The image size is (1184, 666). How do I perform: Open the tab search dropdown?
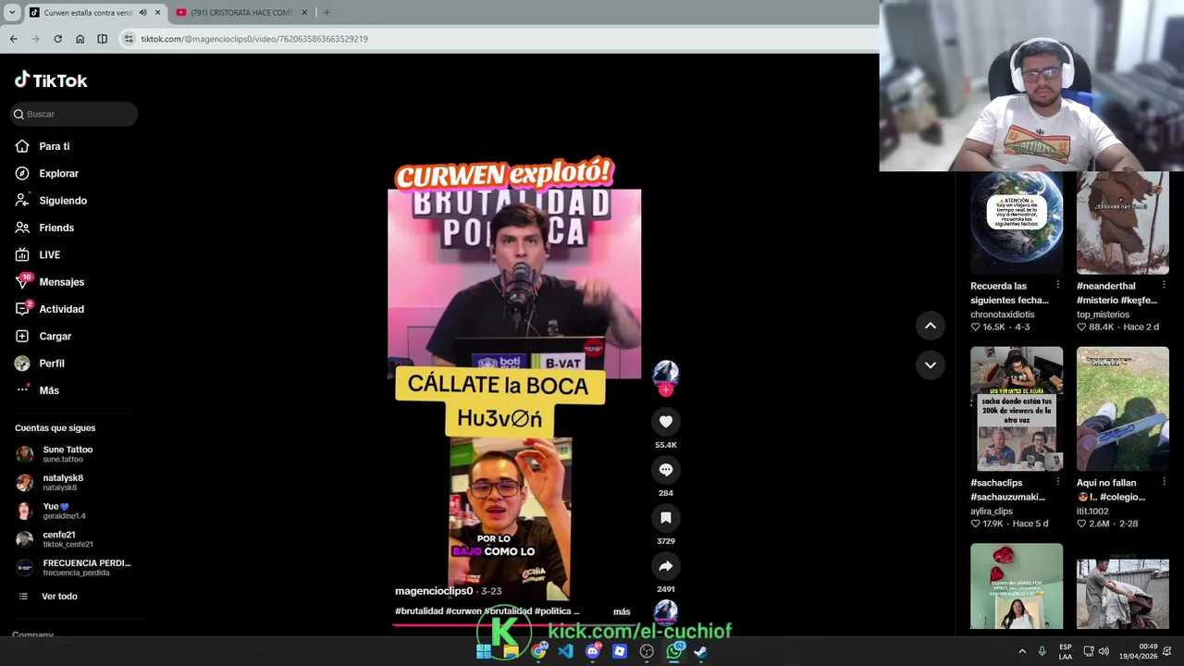[x=12, y=12]
